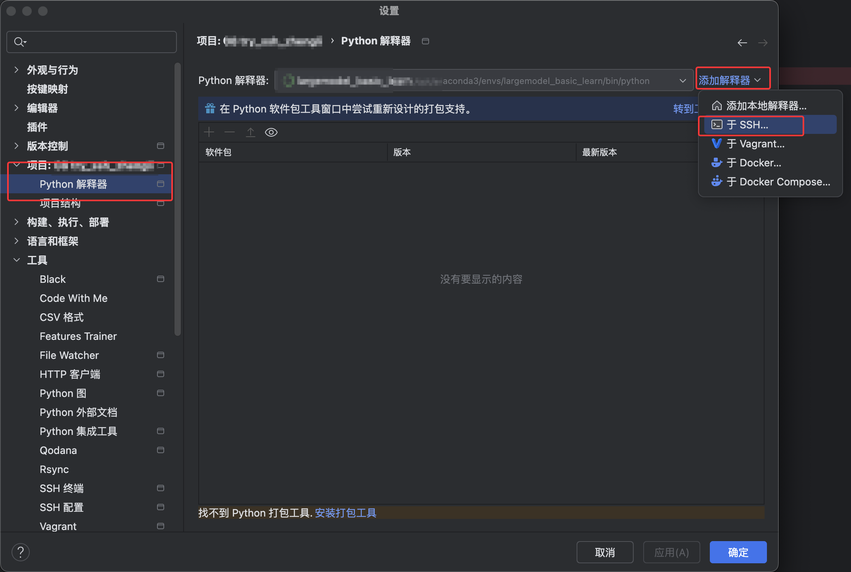Open help using the question mark icon

[x=21, y=552]
